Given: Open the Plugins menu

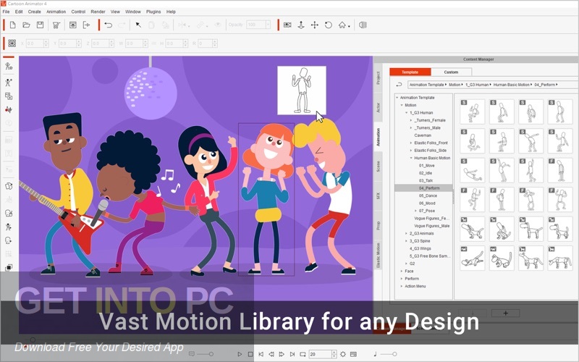Looking at the screenshot, I should pyautogui.click(x=153, y=12).
